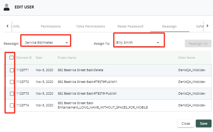The width and height of the screenshot is (213, 132).
Task: Open the Reassign dropdown showing Service Estimates
Action: 46,43
